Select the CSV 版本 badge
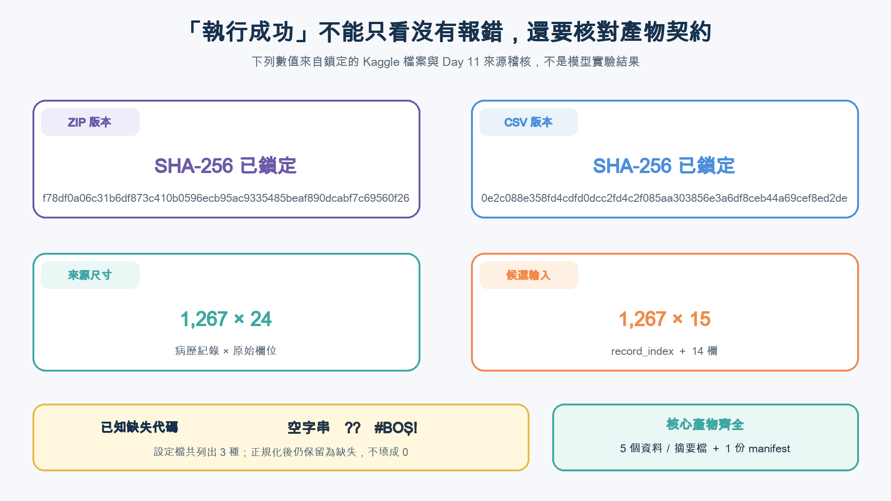 (x=529, y=122)
